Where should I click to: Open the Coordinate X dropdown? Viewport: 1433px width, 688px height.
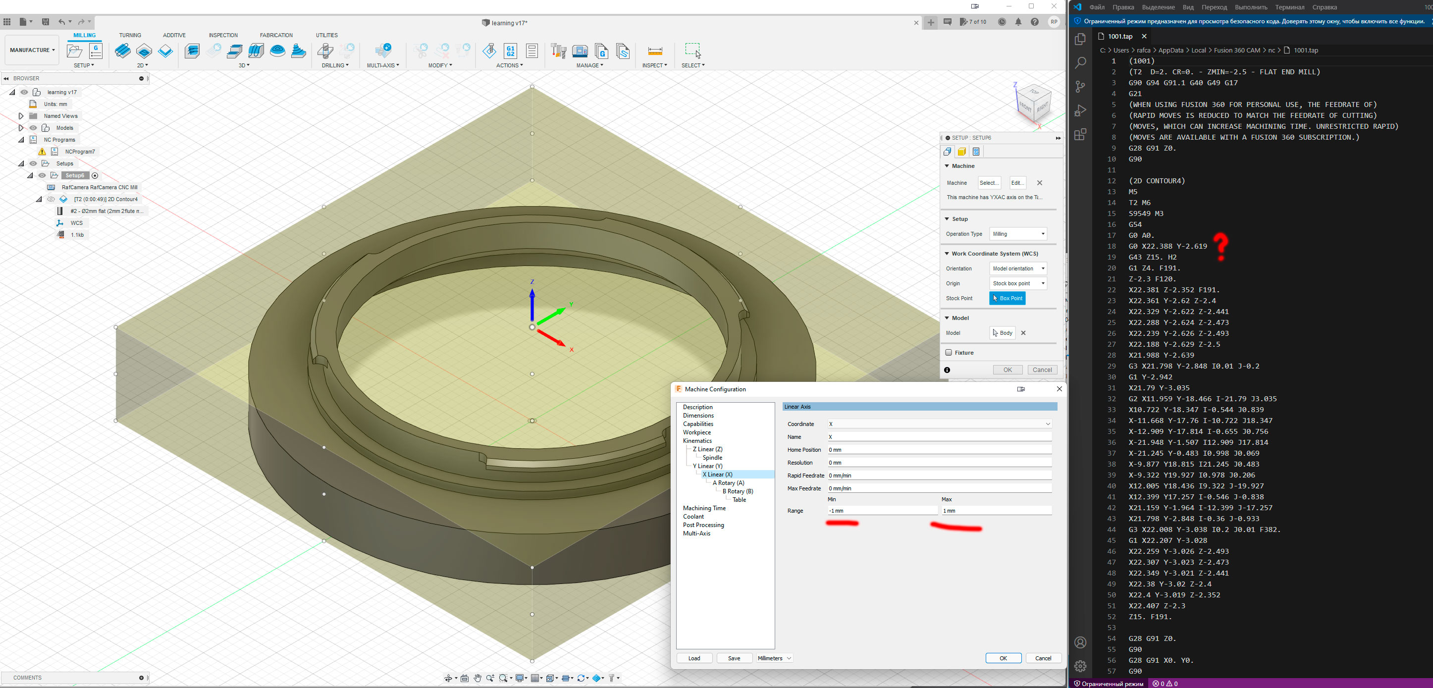pyautogui.click(x=939, y=424)
